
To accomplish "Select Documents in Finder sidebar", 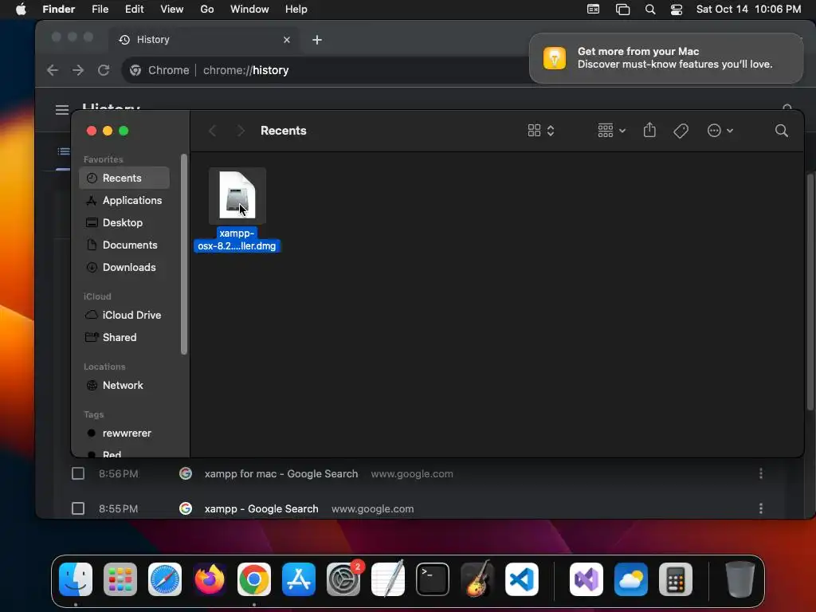I will click(x=124, y=245).
